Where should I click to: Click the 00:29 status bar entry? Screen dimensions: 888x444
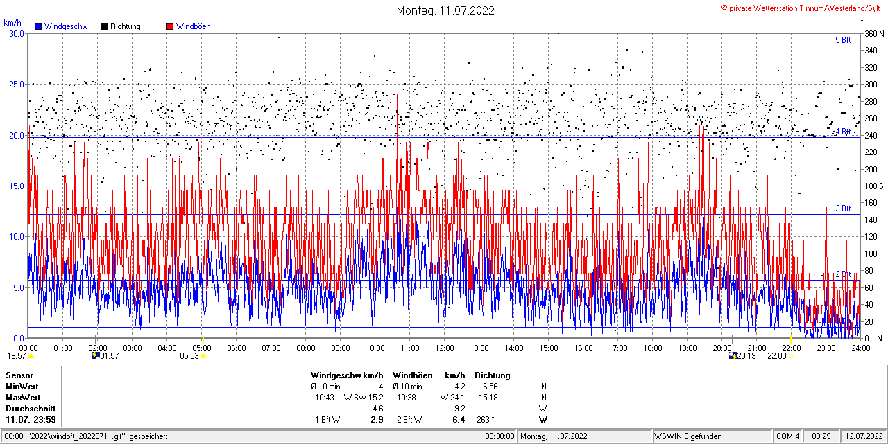(822, 436)
